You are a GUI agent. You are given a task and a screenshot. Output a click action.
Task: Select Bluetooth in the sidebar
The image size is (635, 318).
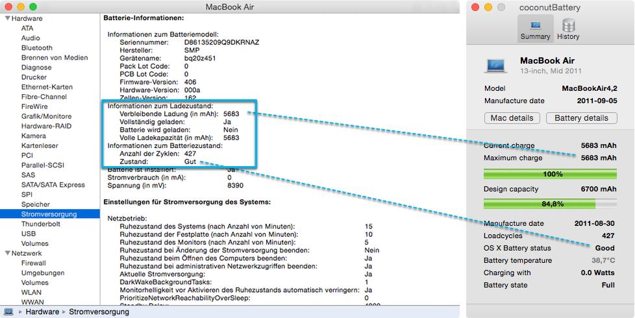coord(37,48)
